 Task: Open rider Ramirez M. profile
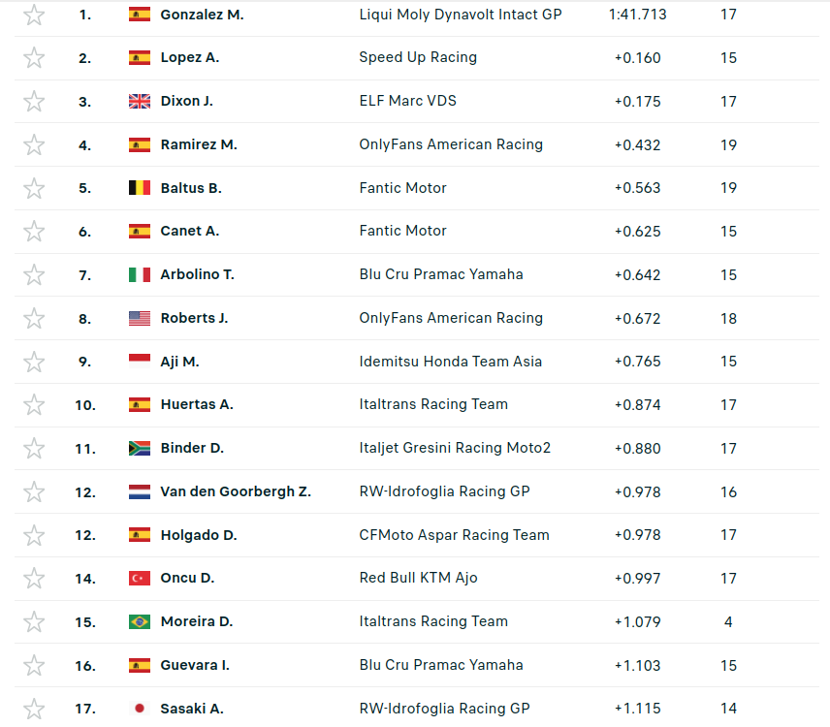coord(199,144)
